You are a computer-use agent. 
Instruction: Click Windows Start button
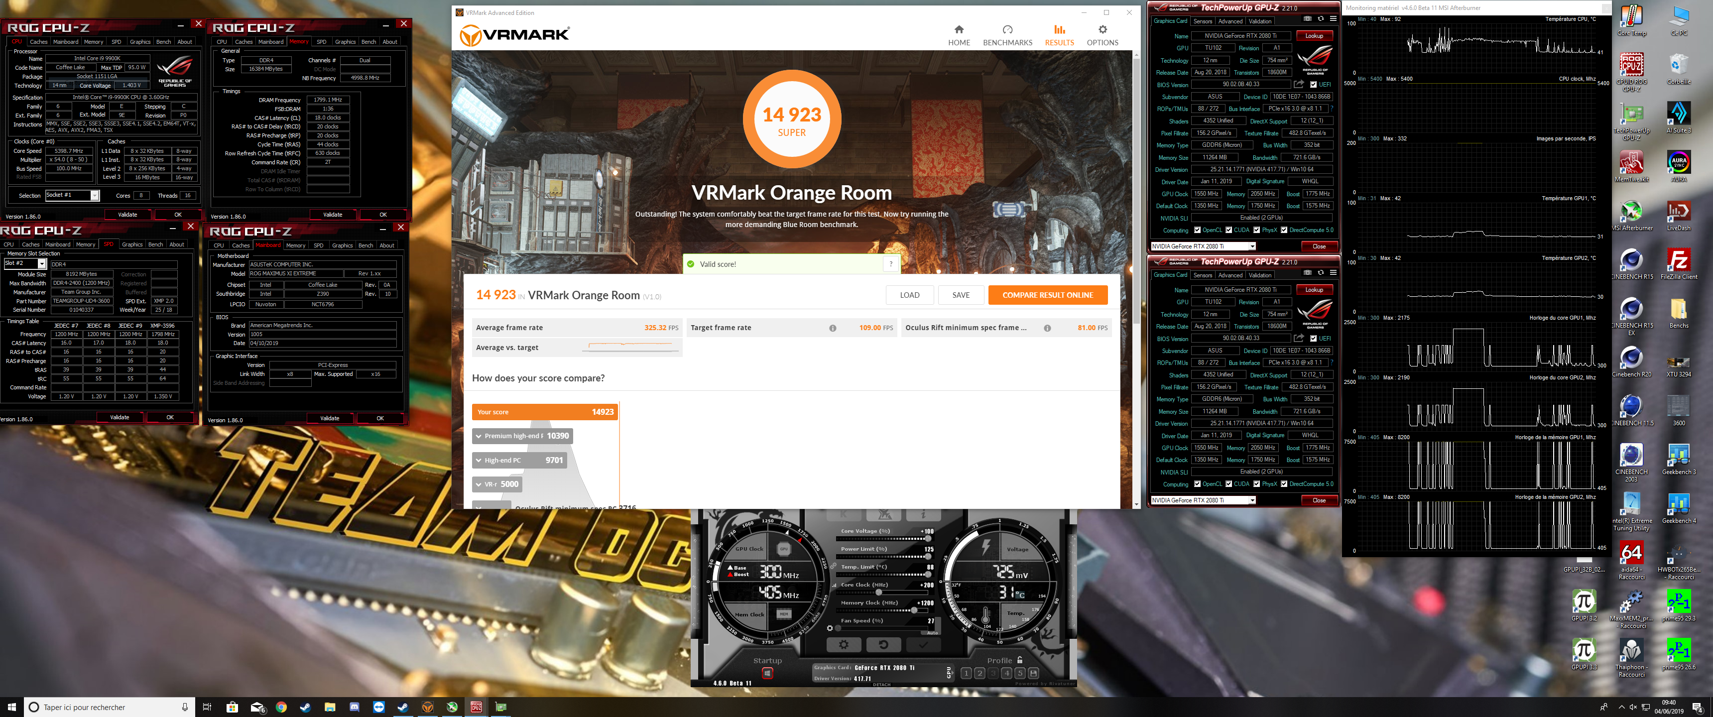pyautogui.click(x=11, y=707)
